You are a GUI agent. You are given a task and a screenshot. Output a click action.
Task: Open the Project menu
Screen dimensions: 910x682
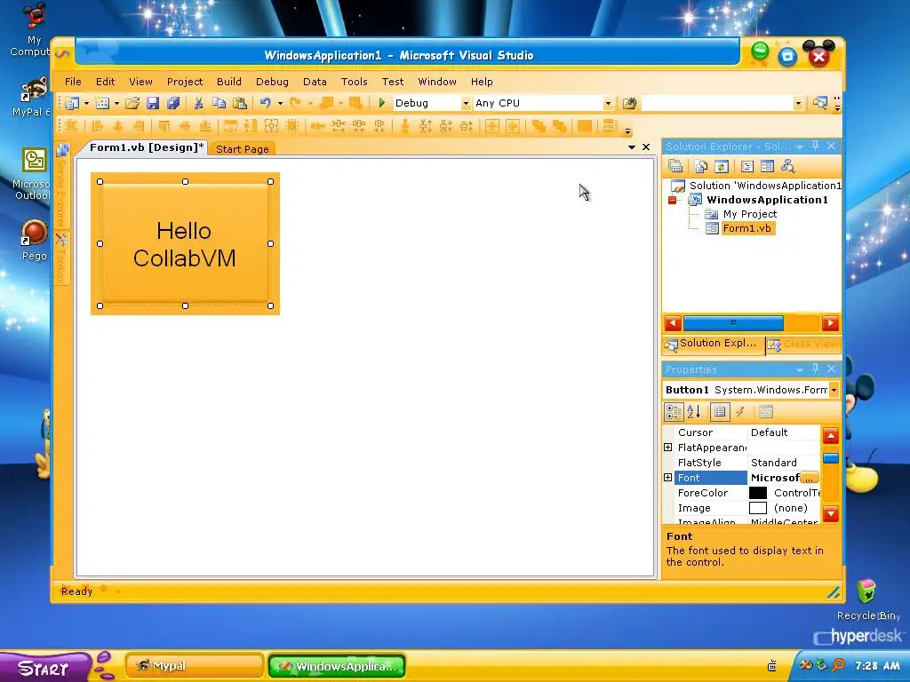point(185,82)
